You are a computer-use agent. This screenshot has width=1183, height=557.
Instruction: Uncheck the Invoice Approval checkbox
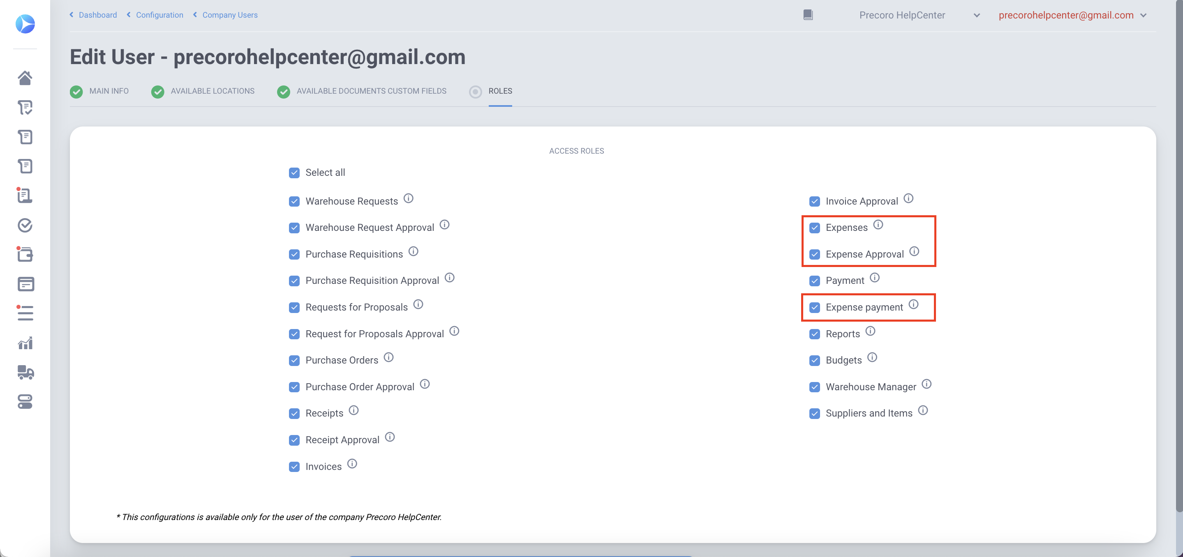point(815,201)
